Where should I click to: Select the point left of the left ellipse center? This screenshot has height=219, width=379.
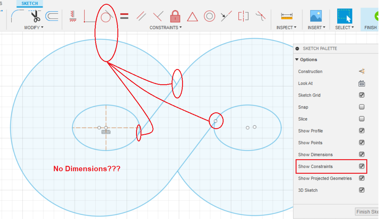point(99,128)
